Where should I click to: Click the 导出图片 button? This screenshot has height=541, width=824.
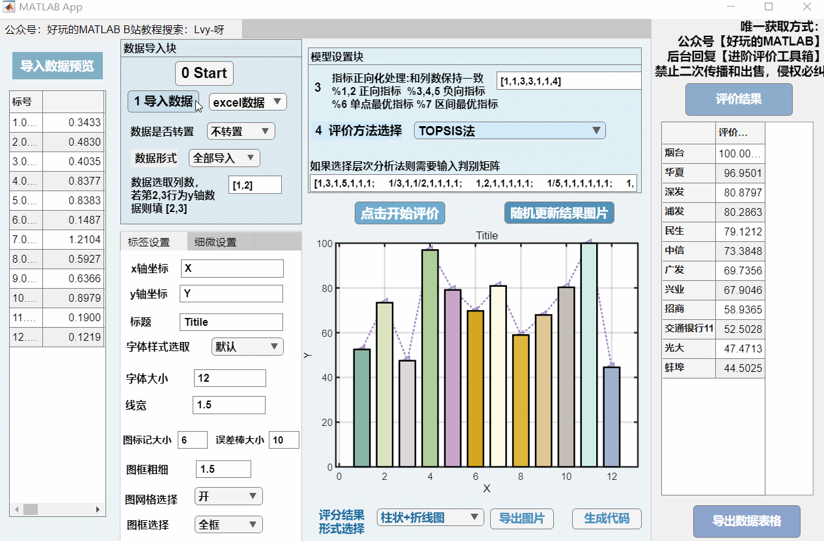click(522, 518)
